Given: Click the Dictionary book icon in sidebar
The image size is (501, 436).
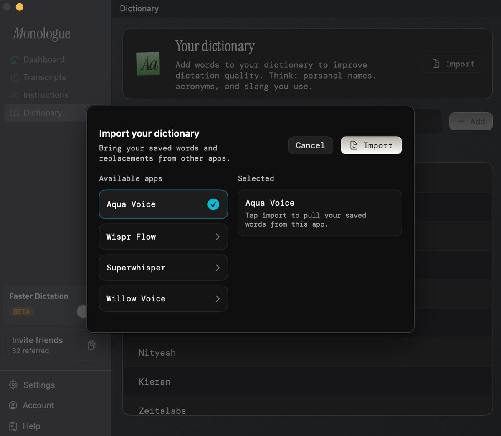Looking at the screenshot, I should point(15,113).
